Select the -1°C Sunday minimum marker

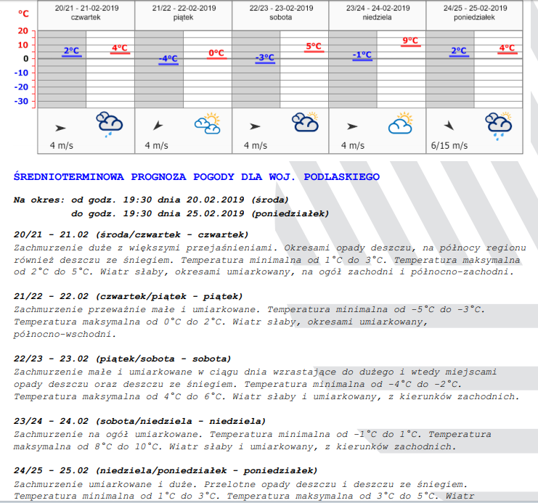tap(362, 55)
